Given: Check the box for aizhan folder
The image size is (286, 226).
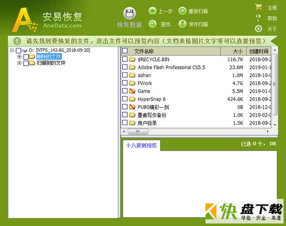Looking at the screenshot, I should pos(125,75).
